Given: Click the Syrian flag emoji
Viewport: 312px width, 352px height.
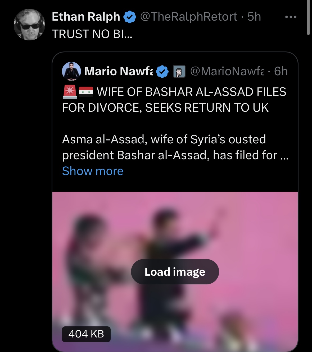Looking at the screenshot, I should (x=86, y=92).
